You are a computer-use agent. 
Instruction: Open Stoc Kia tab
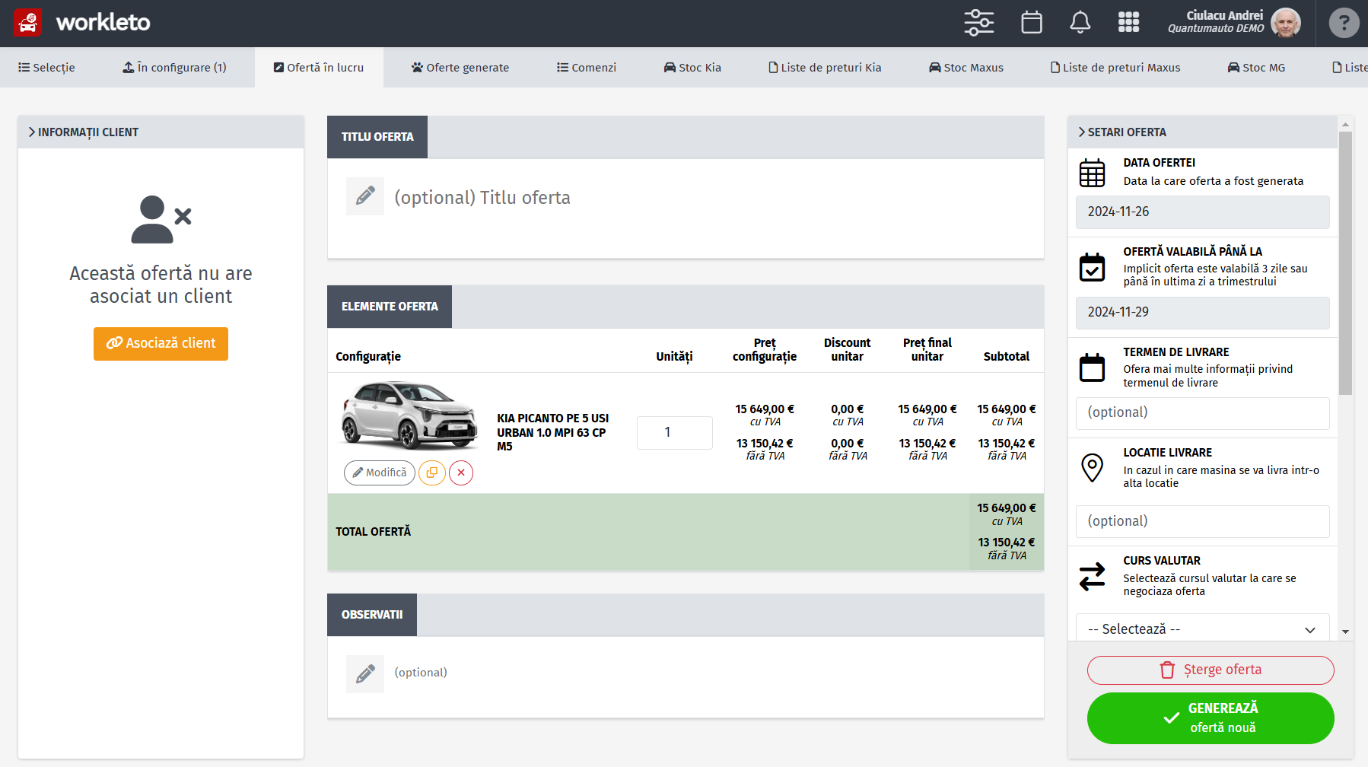click(x=692, y=68)
